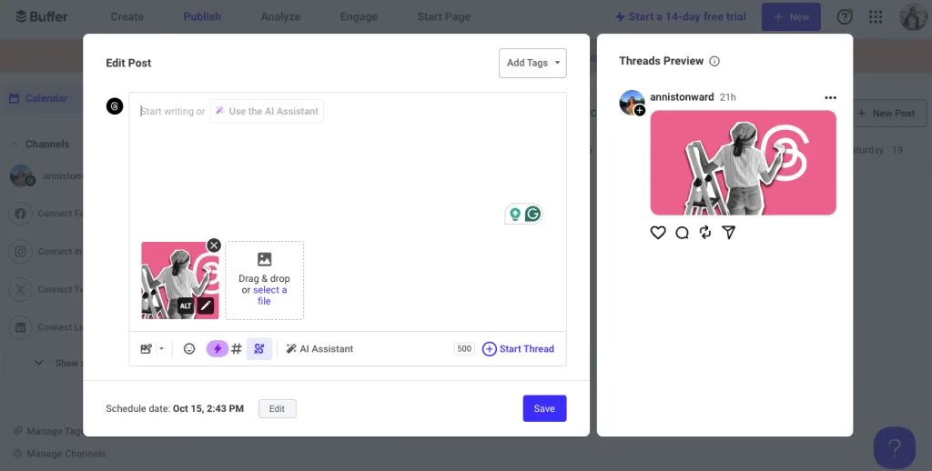
Task: Click the Connect Facebook icon
Action: [x=20, y=214]
